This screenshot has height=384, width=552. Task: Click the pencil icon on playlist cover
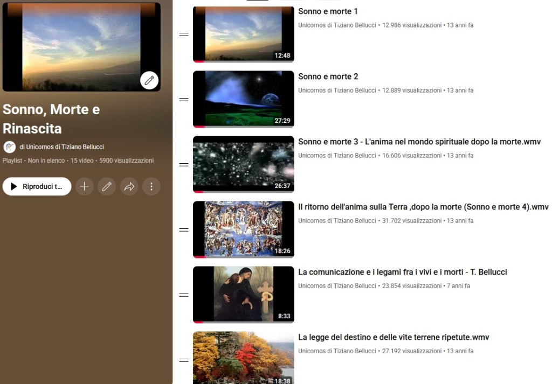click(x=149, y=81)
